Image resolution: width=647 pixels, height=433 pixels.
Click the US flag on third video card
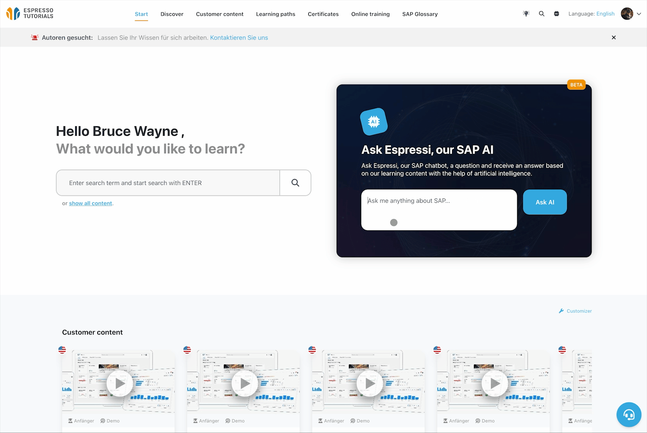click(312, 350)
